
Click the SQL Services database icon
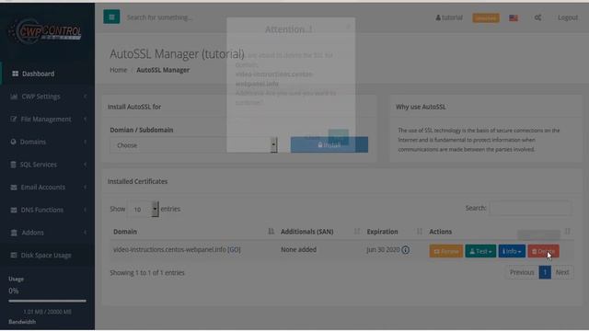[x=14, y=165]
